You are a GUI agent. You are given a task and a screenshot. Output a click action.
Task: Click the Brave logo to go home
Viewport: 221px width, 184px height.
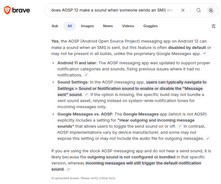click(17, 10)
